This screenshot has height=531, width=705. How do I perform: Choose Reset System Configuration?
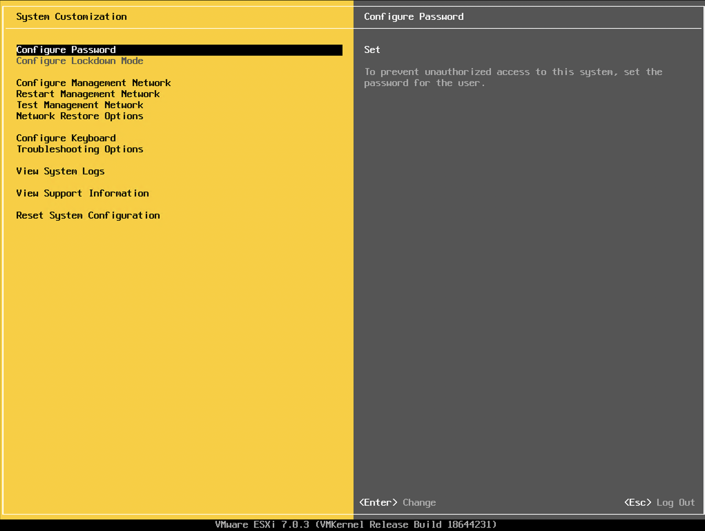point(88,215)
